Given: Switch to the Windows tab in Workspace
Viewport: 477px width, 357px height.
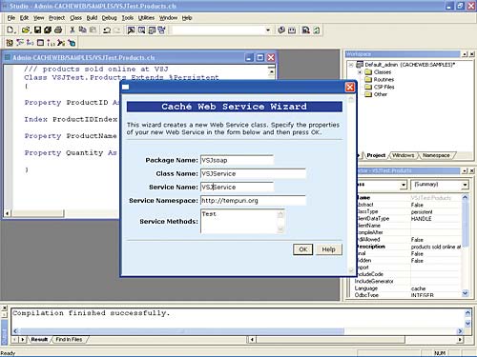Looking at the screenshot, I should (403, 155).
